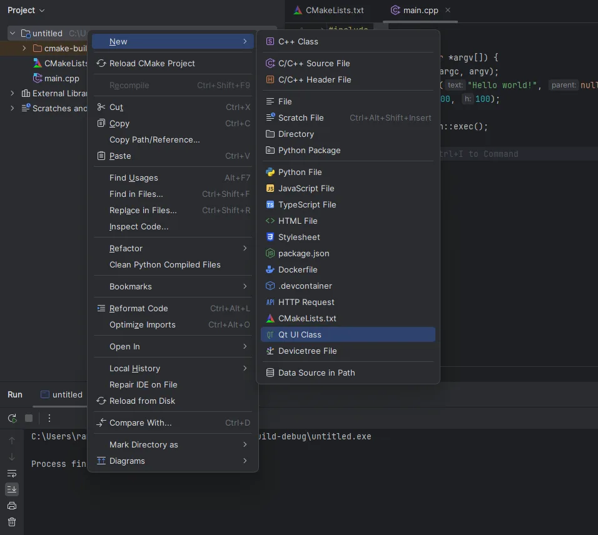Close the main.cpp tab

click(448, 10)
